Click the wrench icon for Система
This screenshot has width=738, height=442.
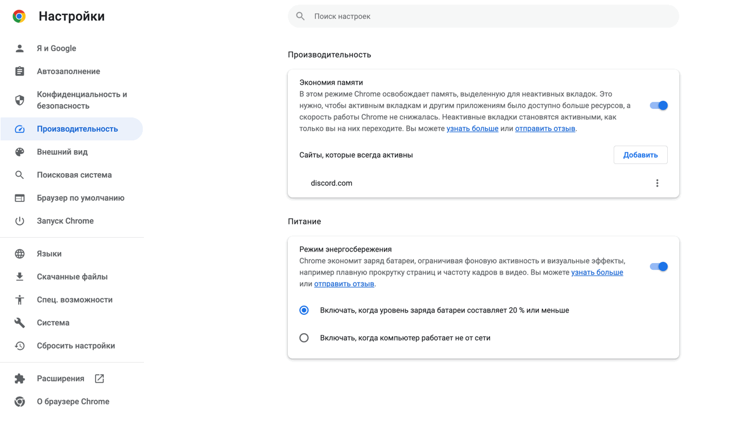click(x=20, y=323)
